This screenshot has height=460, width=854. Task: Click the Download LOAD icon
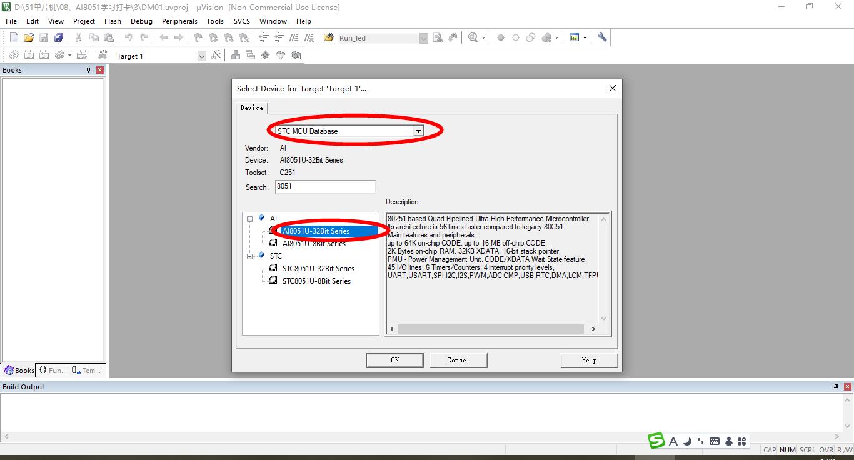coord(102,55)
